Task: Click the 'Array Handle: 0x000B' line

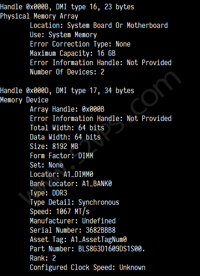Action: (x=67, y=109)
